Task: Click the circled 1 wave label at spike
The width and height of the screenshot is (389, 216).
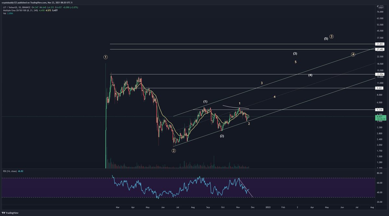Action: 106,57
